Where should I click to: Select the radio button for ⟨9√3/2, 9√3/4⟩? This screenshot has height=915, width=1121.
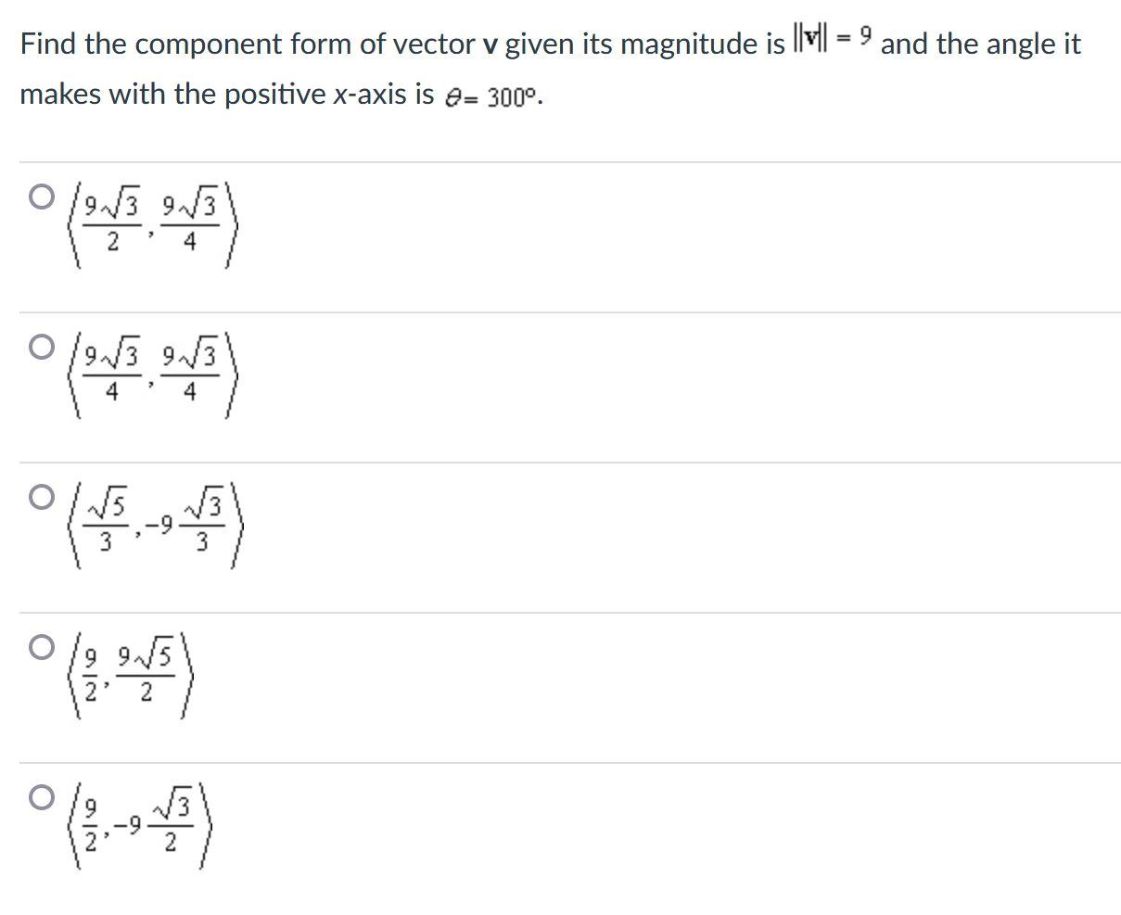(41, 197)
